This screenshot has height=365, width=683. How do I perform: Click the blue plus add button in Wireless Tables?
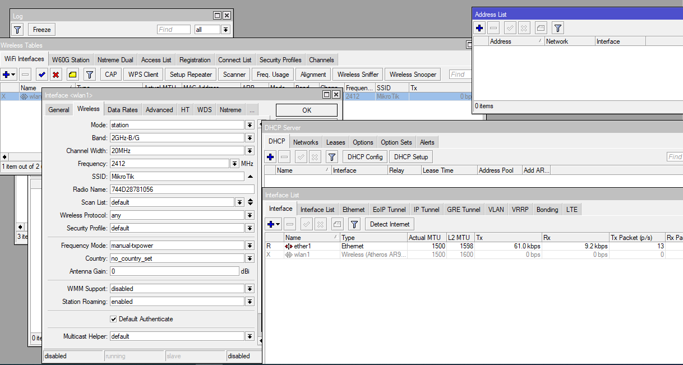tap(6, 75)
